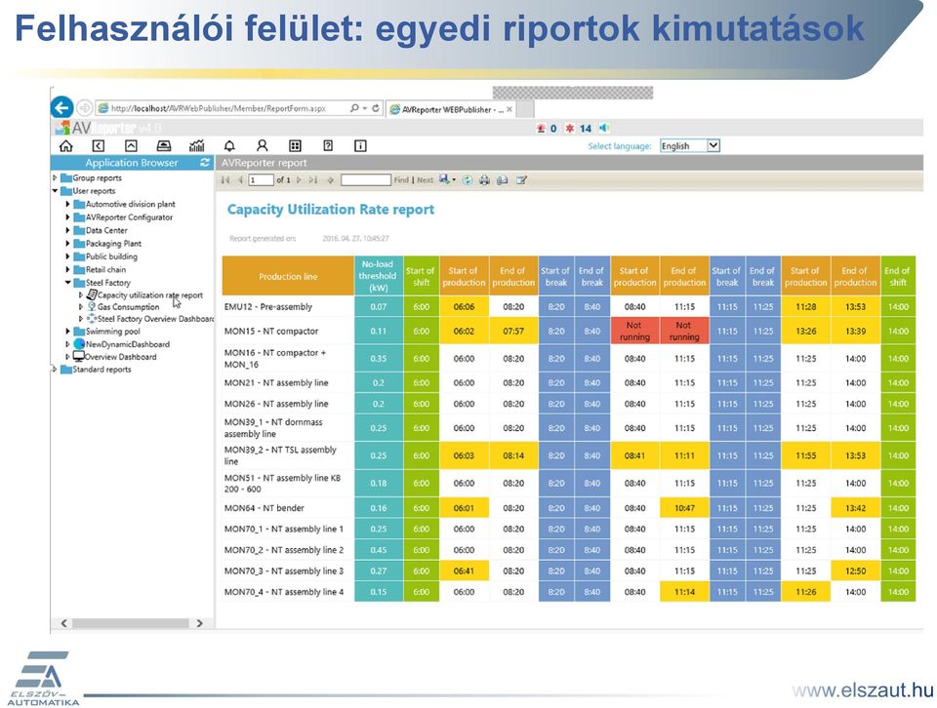Click the browser forward arrow button
The width and height of the screenshot is (937, 708).
point(84,108)
